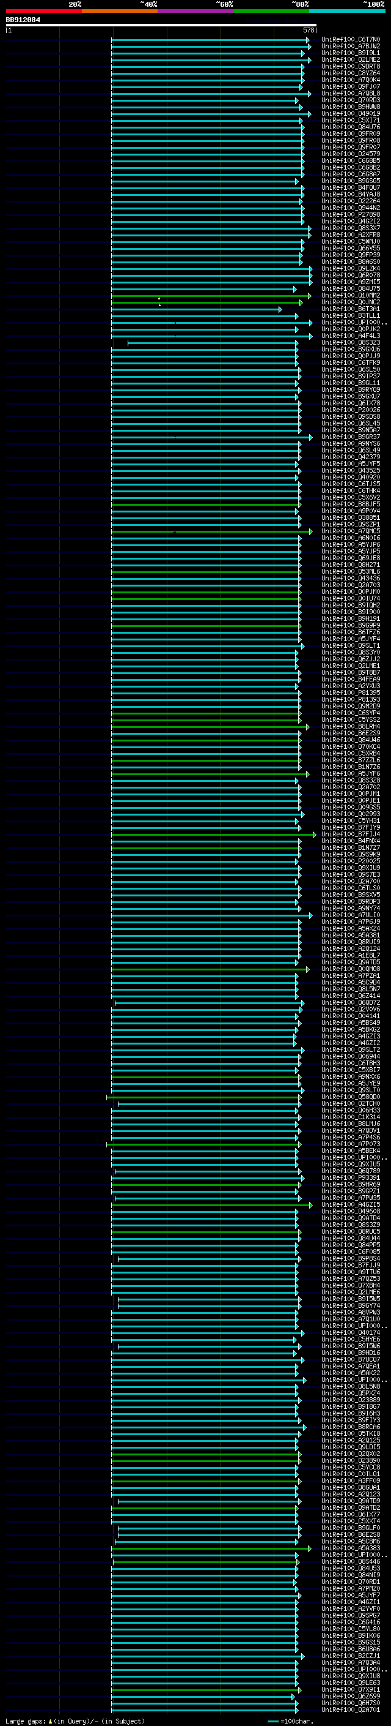Select the UniRef100_O24579 label
391x1726 pixels.
click(351, 154)
